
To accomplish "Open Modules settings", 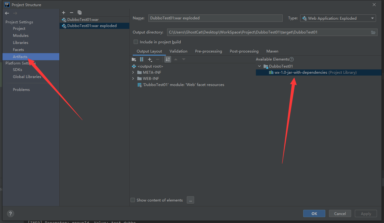I will tap(21, 36).
